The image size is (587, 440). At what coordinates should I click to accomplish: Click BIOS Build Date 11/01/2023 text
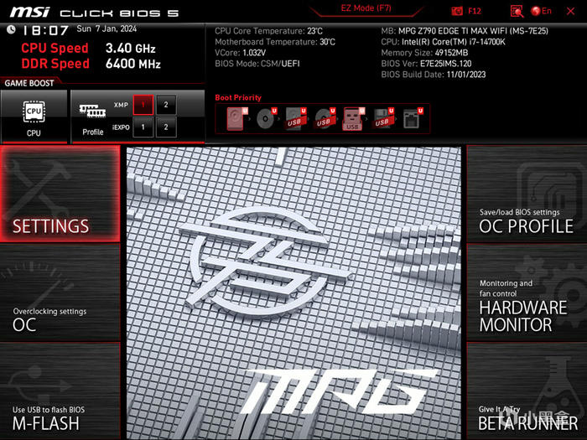(x=434, y=75)
